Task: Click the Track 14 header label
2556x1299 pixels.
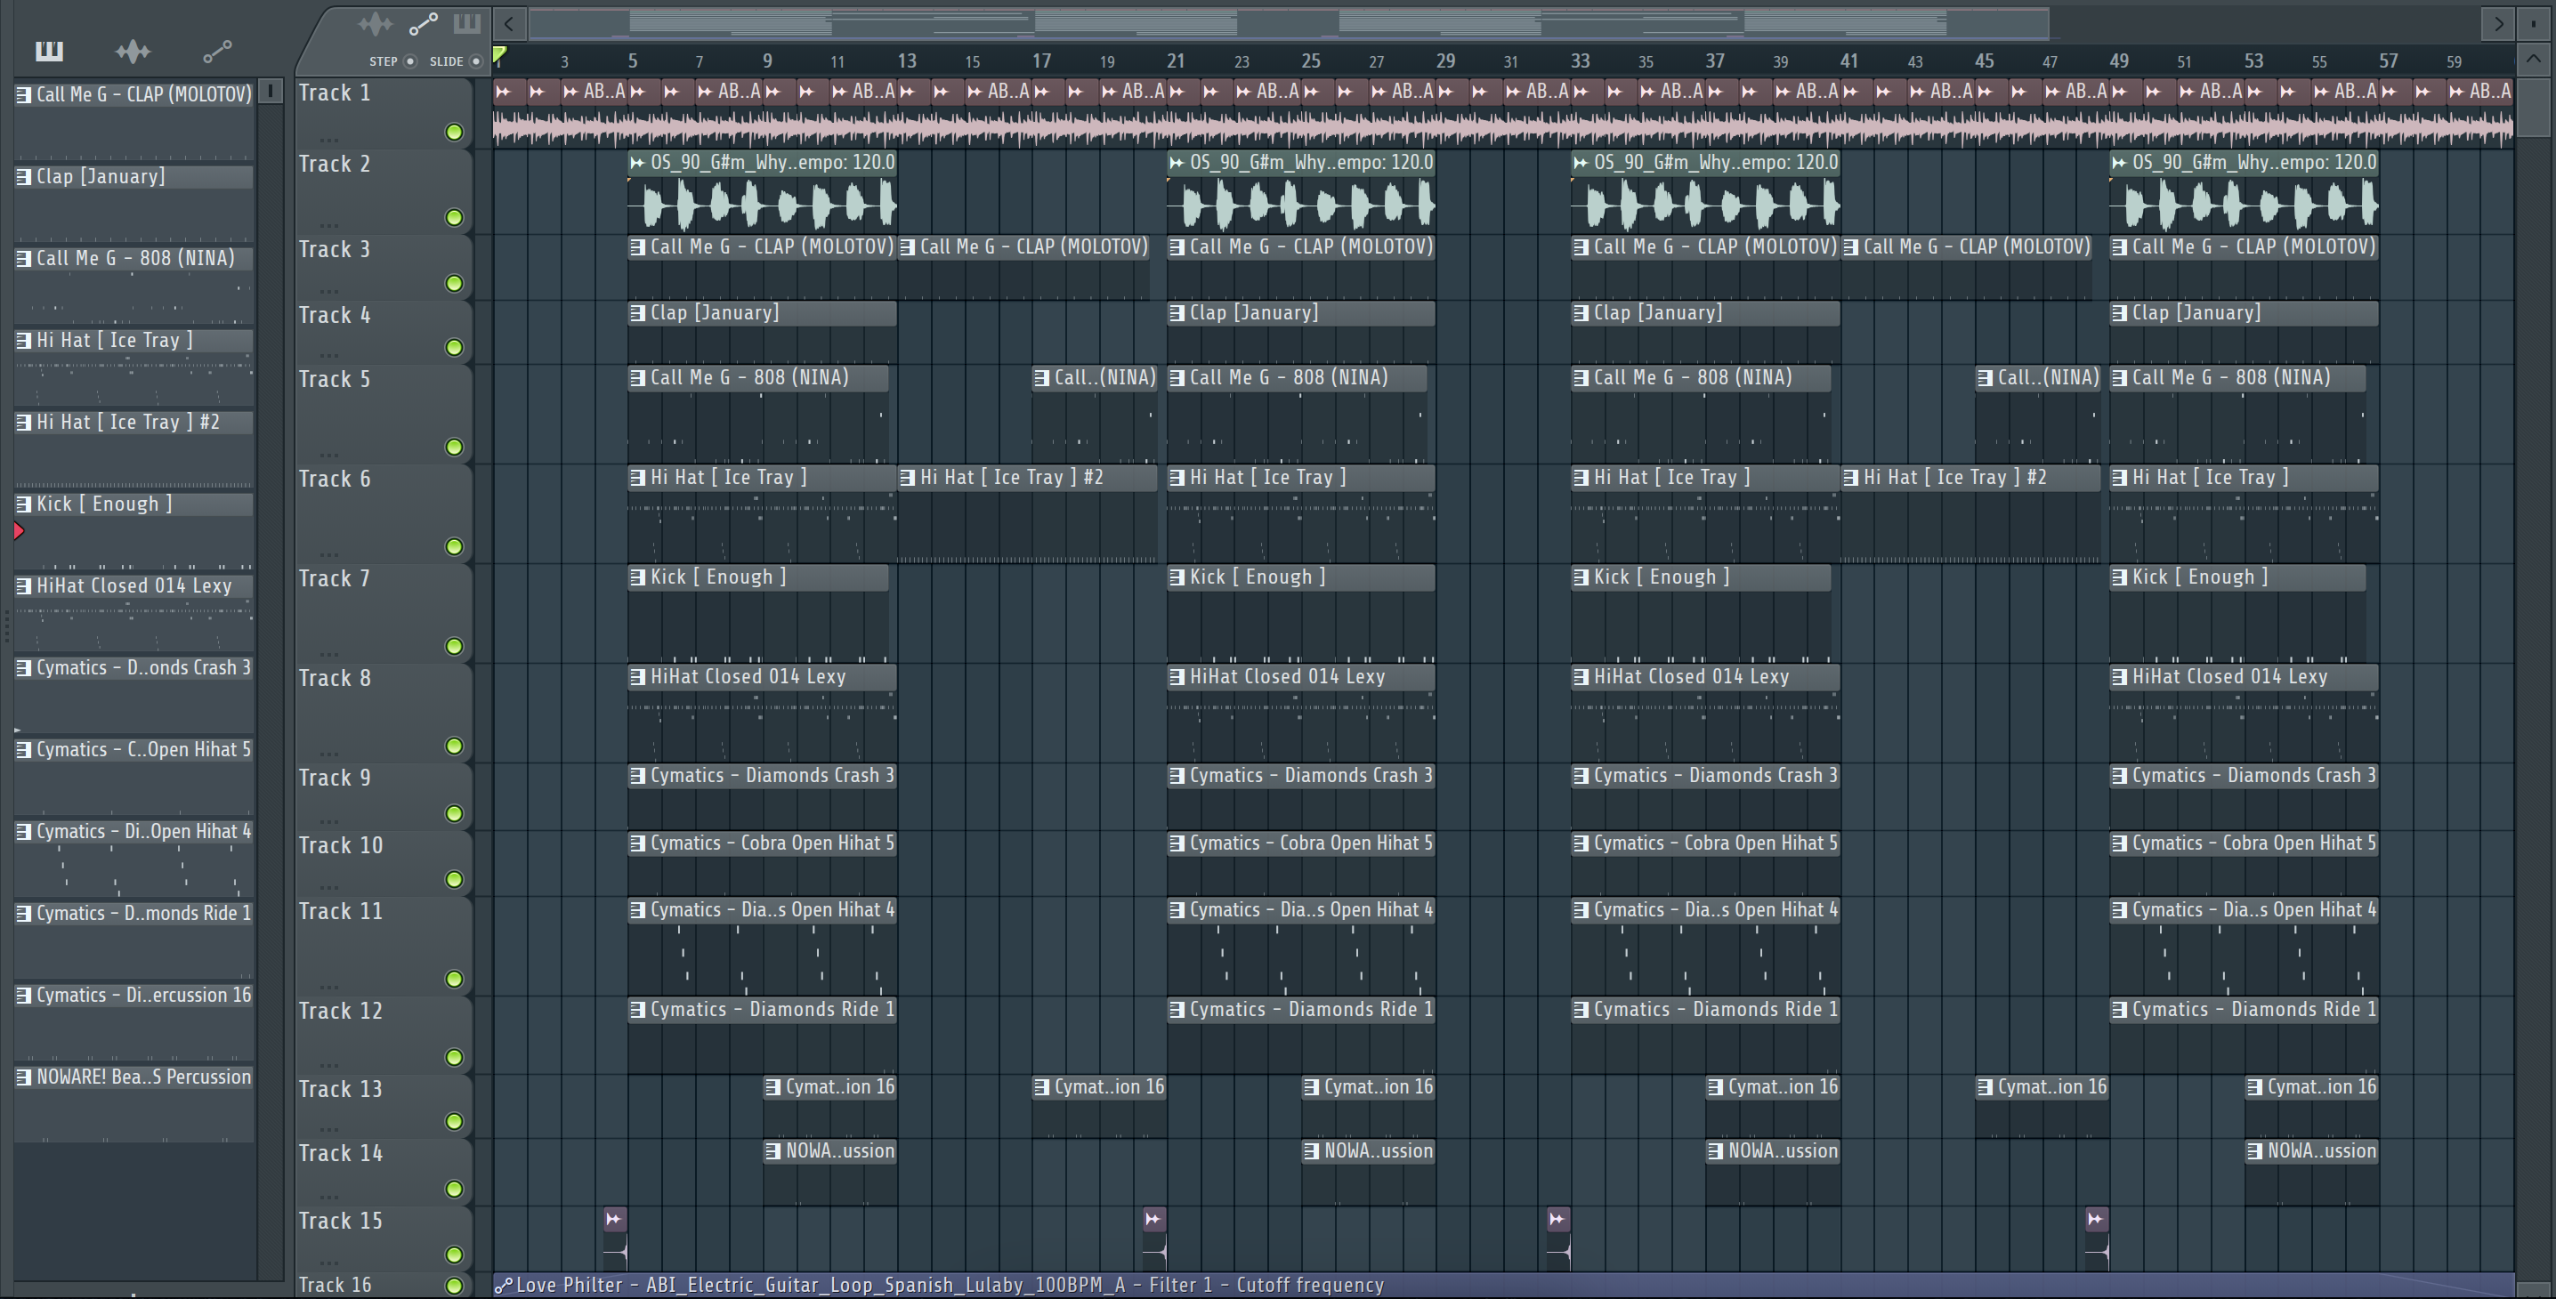Action: click(340, 1153)
